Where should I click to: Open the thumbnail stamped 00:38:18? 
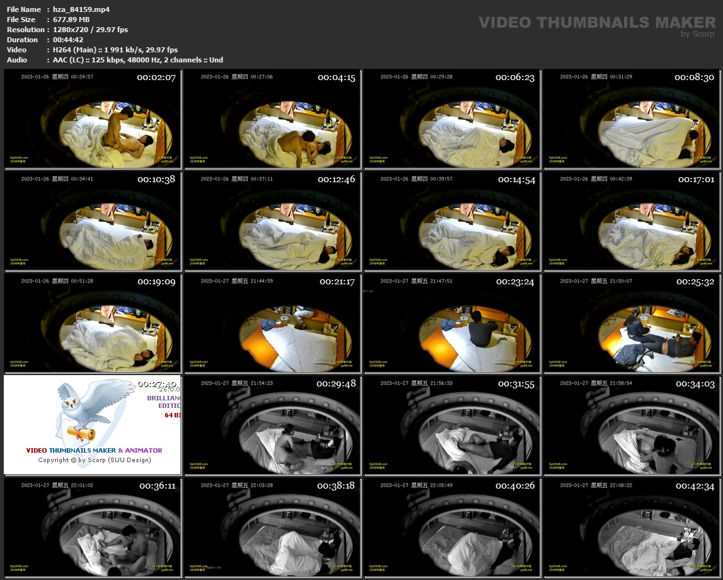[272, 528]
